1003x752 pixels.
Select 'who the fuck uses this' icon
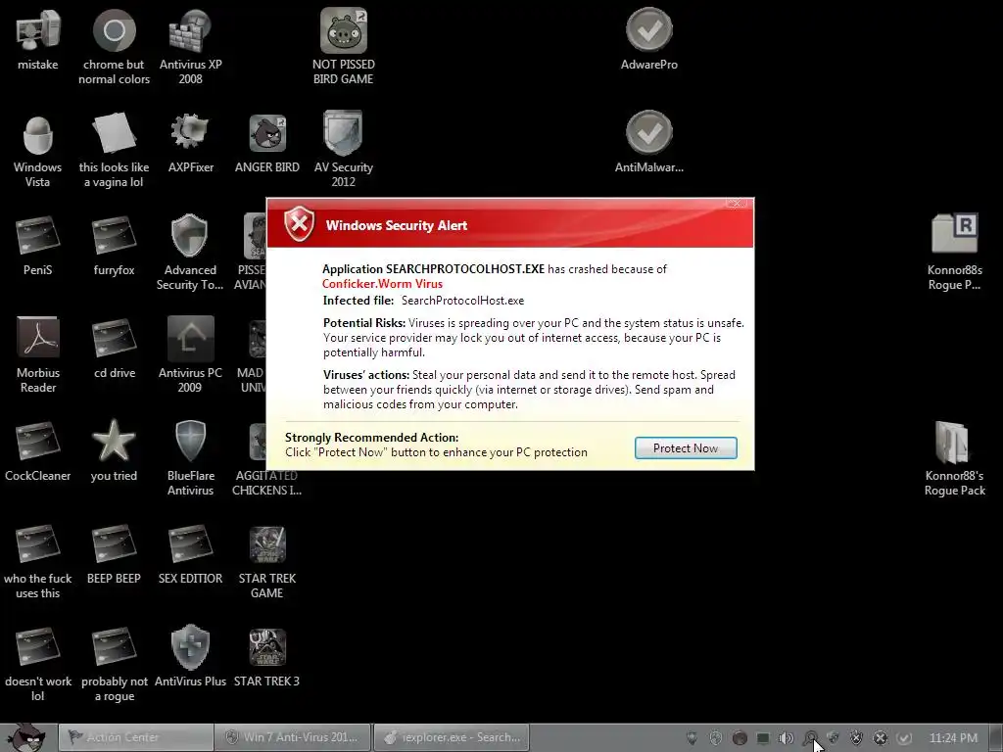click(38, 561)
